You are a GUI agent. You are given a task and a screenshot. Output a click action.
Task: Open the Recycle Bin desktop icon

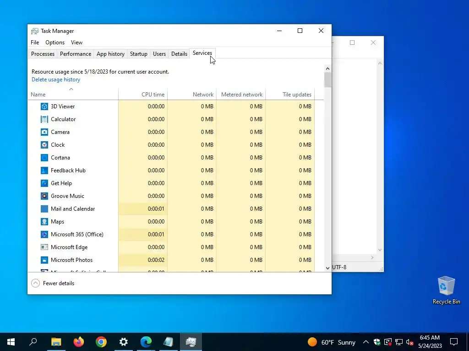pyautogui.click(x=446, y=290)
